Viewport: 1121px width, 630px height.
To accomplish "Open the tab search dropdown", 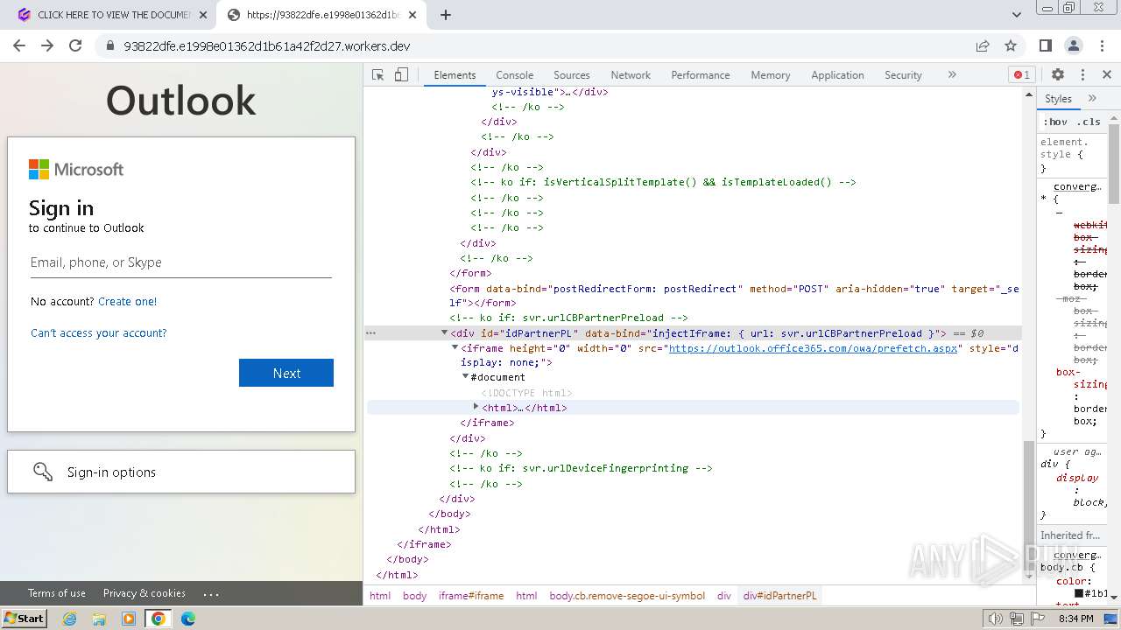I will click(x=1017, y=15).
